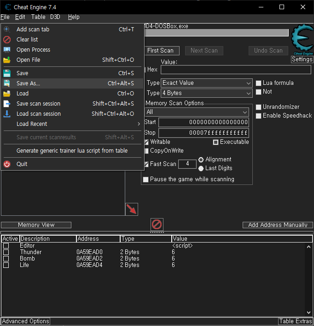314x326 pixels.
Task: Toggle the Fast Scan checkbox
Action: tap(146, 164)
